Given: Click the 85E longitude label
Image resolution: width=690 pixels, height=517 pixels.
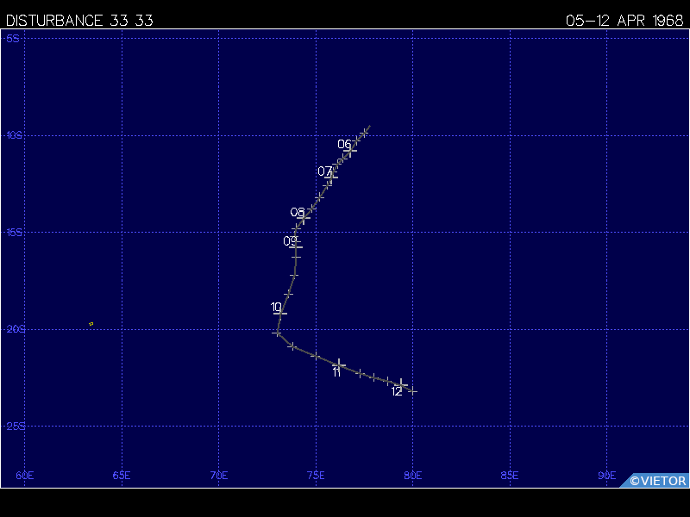Looking at the screenshot, I should pyautogui.click(x=510, y=476).
